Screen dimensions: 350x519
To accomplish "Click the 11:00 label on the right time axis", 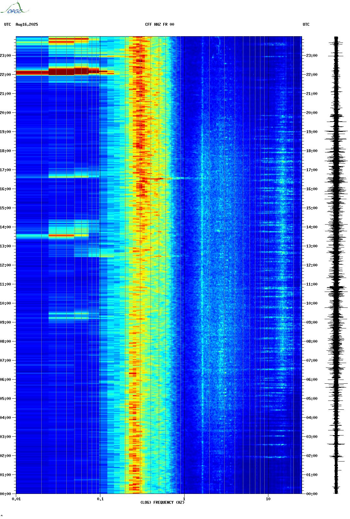I will click(x=312, y=284).
